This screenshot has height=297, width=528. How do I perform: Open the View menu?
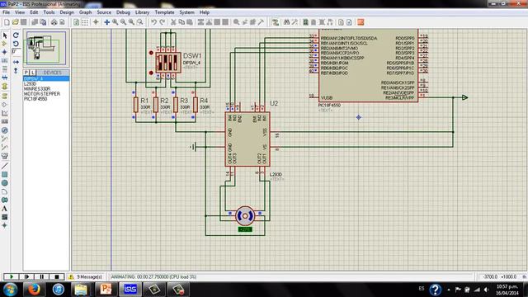point(20,12)
